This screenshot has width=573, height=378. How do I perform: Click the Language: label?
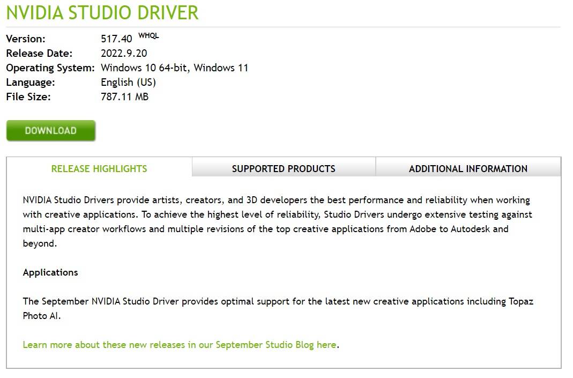point(31,82)
